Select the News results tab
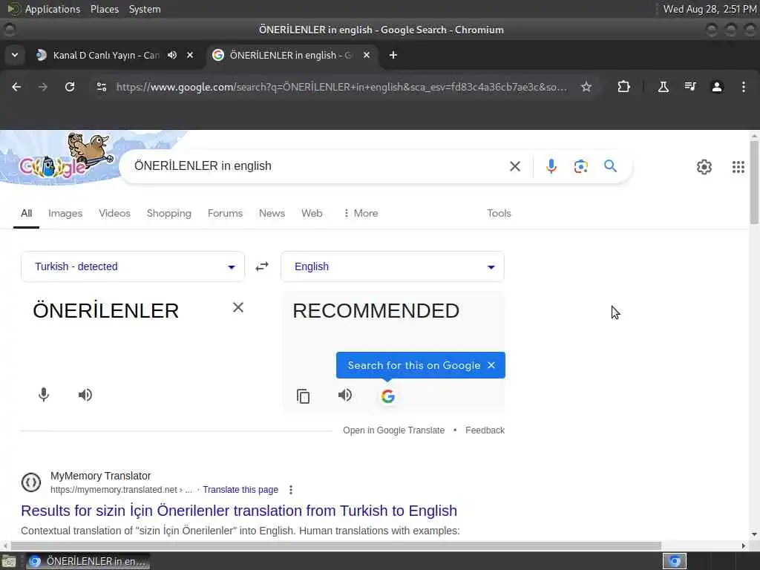Viewport: 760px width, 570px height. tap(272, 213)
